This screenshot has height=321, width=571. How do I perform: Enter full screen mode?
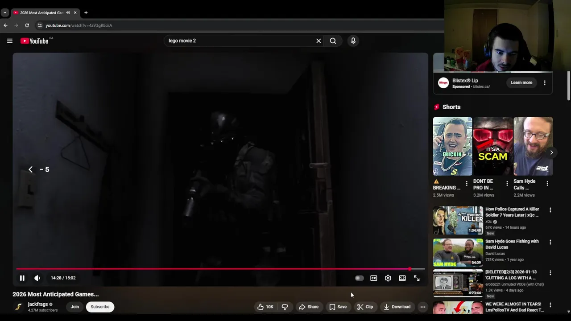417,278
